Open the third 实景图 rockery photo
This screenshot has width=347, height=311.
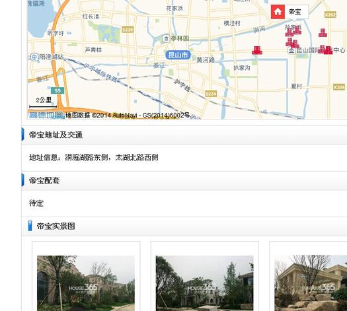pos(311,283)
